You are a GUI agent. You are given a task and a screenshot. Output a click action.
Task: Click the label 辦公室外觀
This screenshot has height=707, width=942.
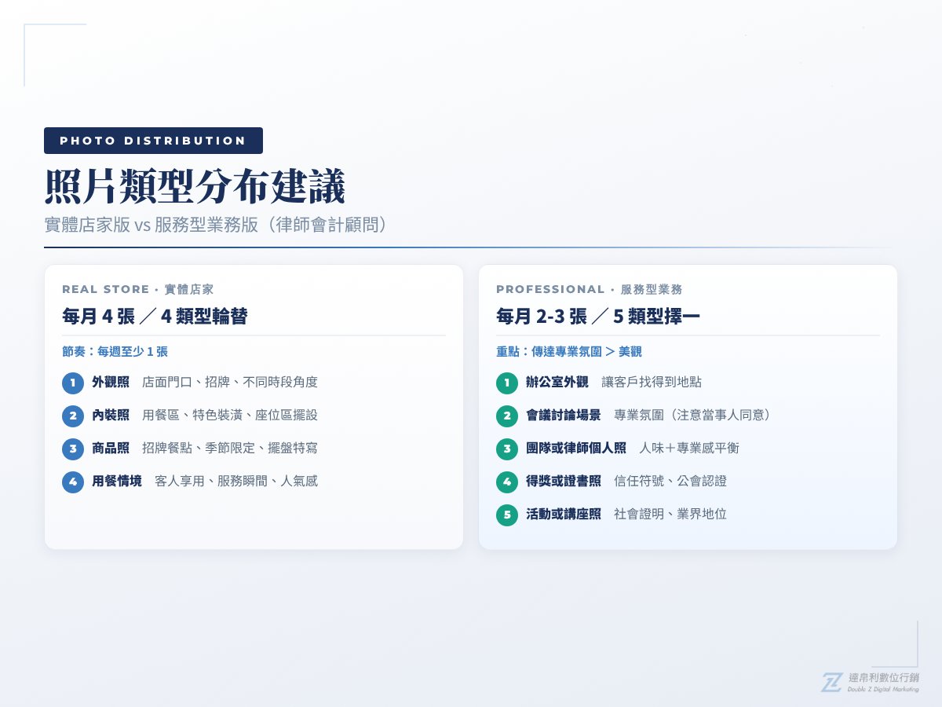pos(557,383)
